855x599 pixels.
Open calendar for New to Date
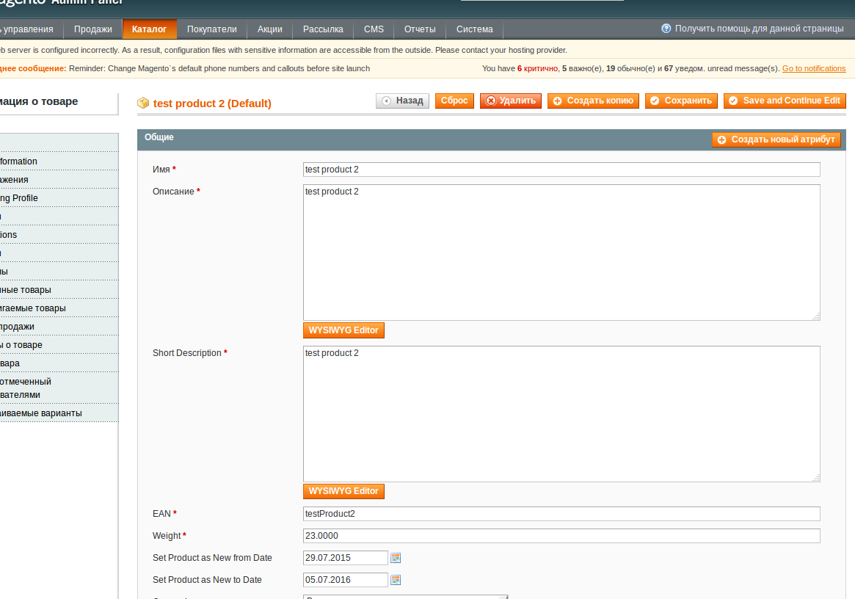click(396, 579)
